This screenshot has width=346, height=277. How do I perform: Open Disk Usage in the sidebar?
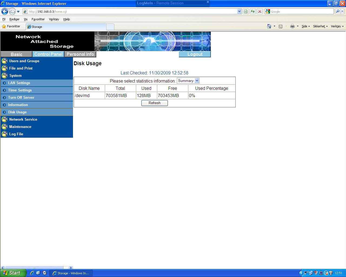[37, 112]
